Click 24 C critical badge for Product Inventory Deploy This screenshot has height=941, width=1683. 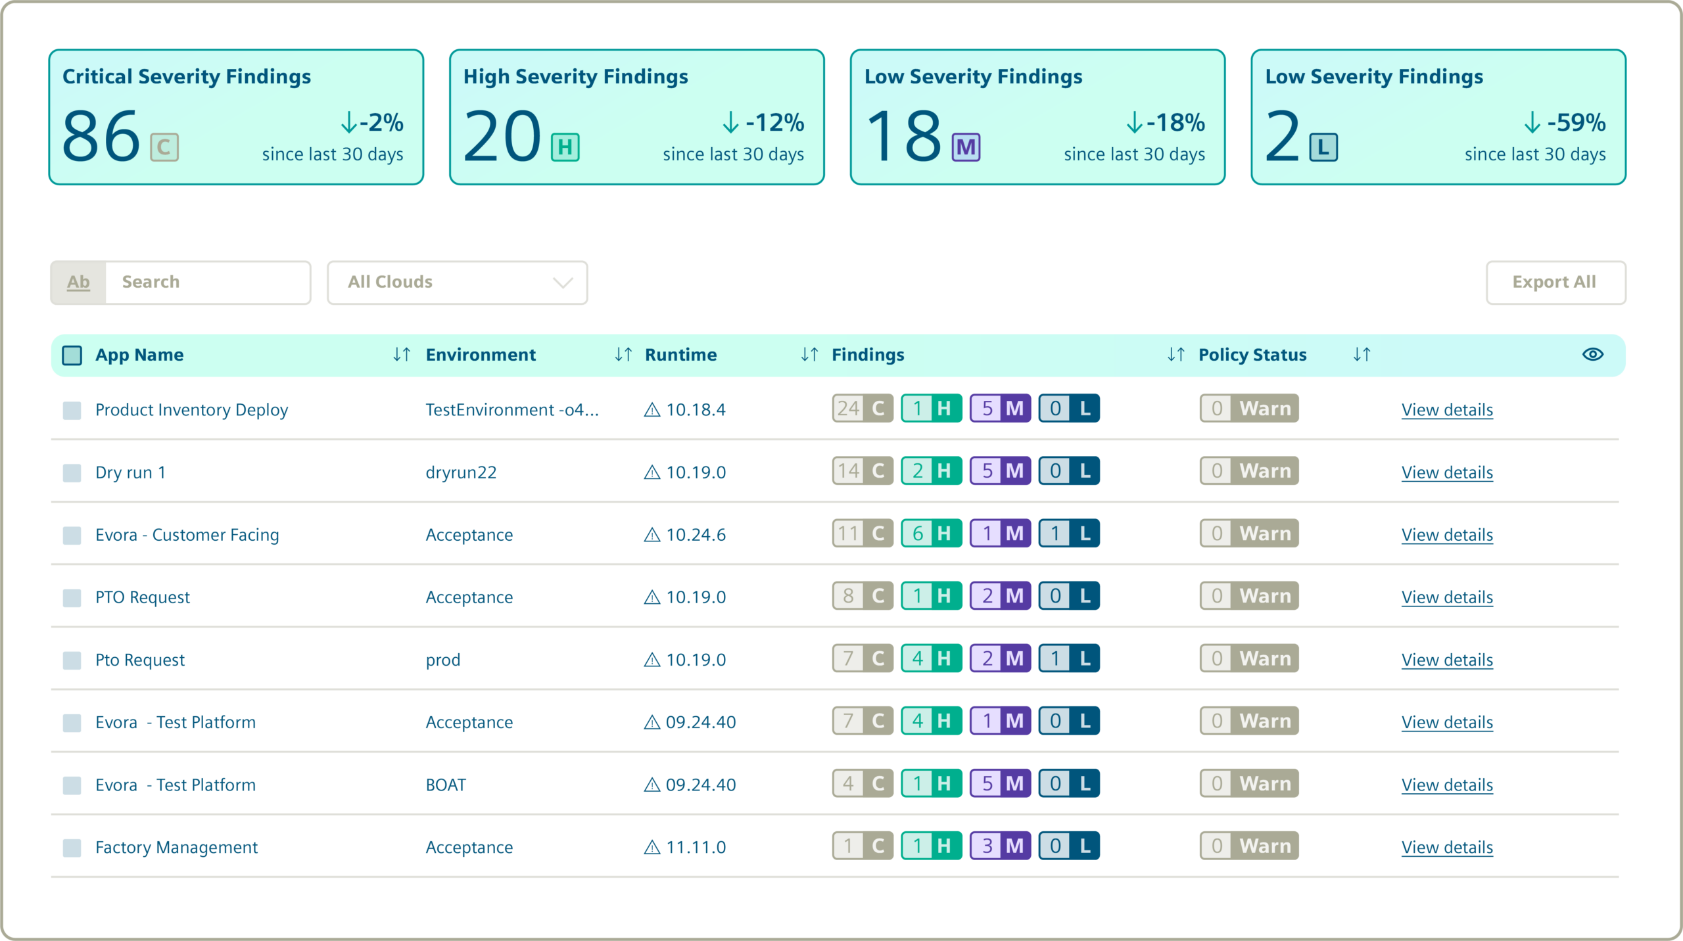click(x=863, y=408)
